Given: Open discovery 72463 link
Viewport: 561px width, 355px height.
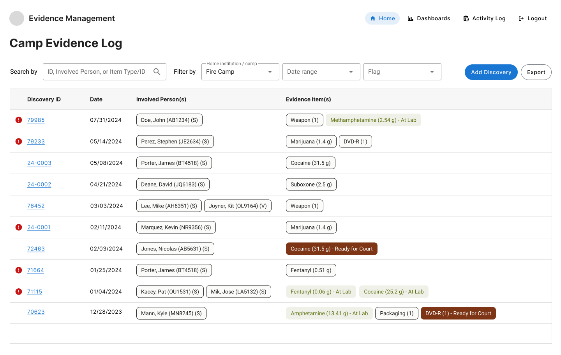Looking at the screenshot, I should click(36, 249).
